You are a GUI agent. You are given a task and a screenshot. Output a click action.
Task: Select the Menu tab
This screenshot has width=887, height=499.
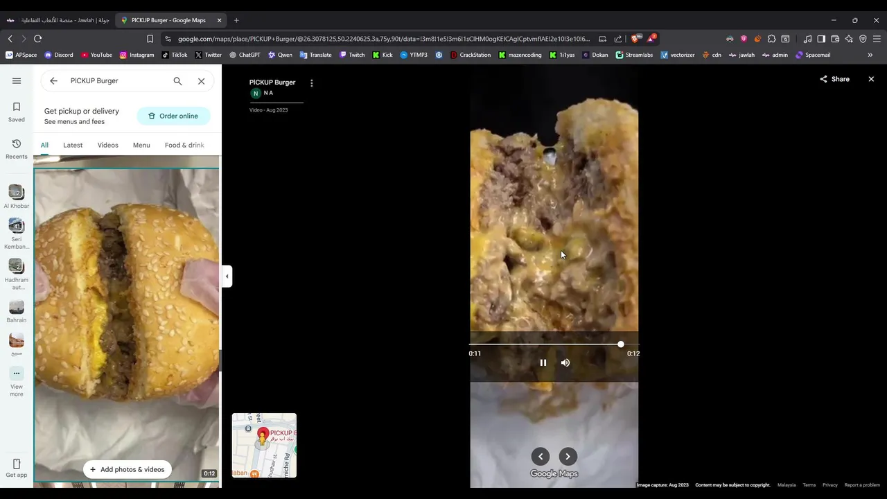(141, 145)
